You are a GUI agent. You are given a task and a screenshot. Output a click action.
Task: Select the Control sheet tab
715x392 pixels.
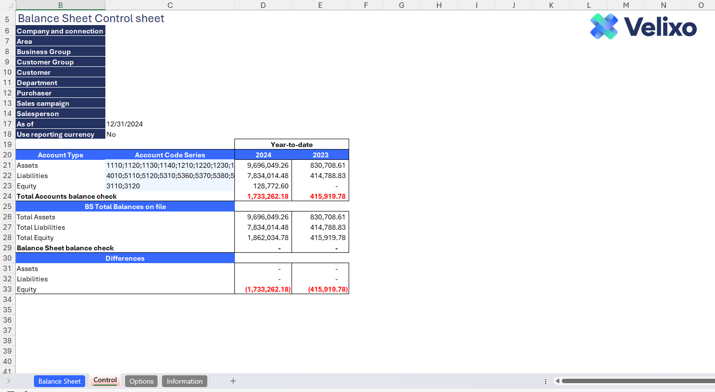[x=105, y=381]
